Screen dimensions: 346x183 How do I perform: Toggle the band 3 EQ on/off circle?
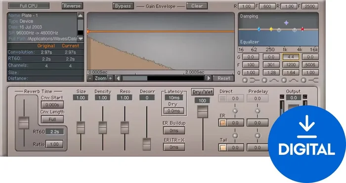tap(284, 80)
